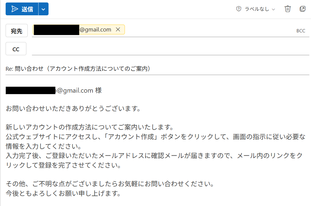Remove the gmail.com recipient with X
Image resolution: width=311 pixels, height=206 pixels.
(118, 29)
